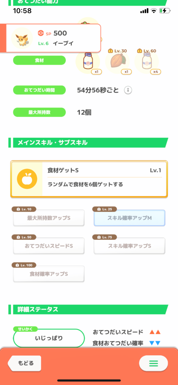Tap locked subskill スキル確率アップS
Image resolution: width=178 pixels, height=385 pixels.
[x=129, y=246]
